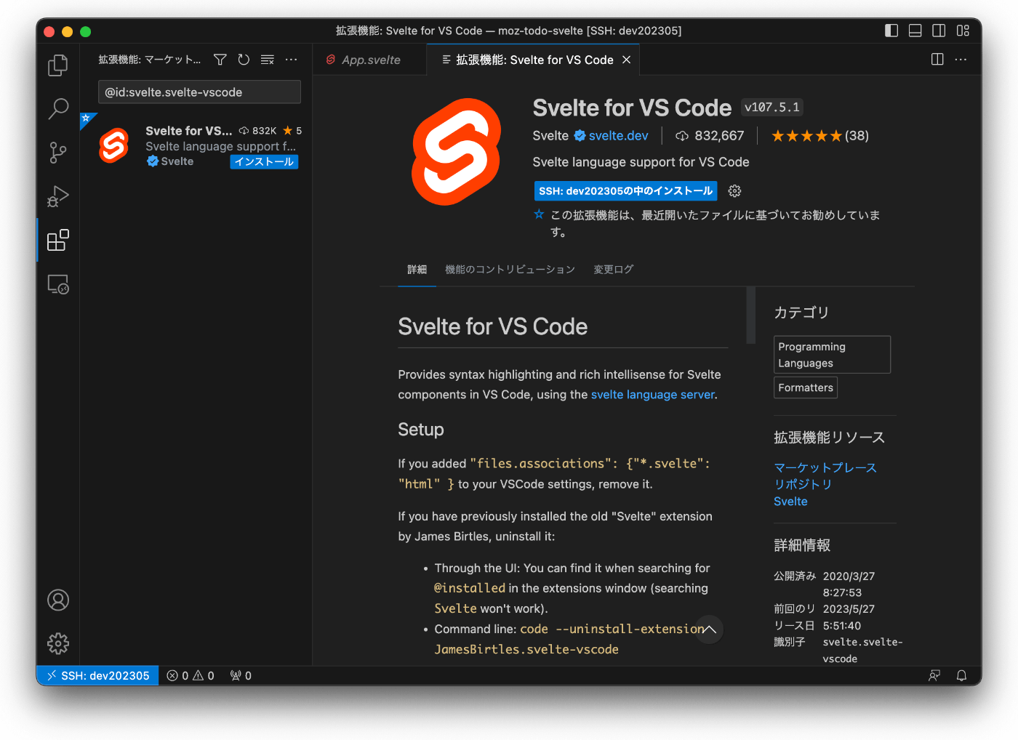Select the 機能のコントリビューション tab
The width and height of the screenshot is (1018, 740).
[510, 270]
